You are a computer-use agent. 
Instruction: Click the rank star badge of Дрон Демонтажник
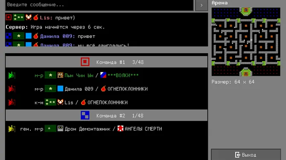point(50,129)
